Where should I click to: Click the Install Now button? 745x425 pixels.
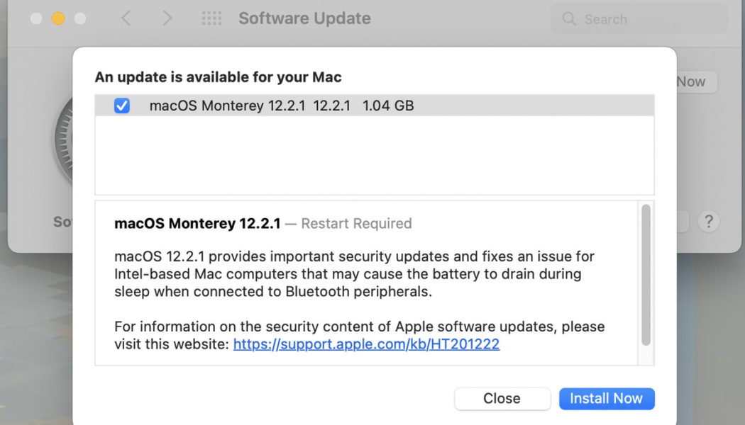tap(607, 398)
